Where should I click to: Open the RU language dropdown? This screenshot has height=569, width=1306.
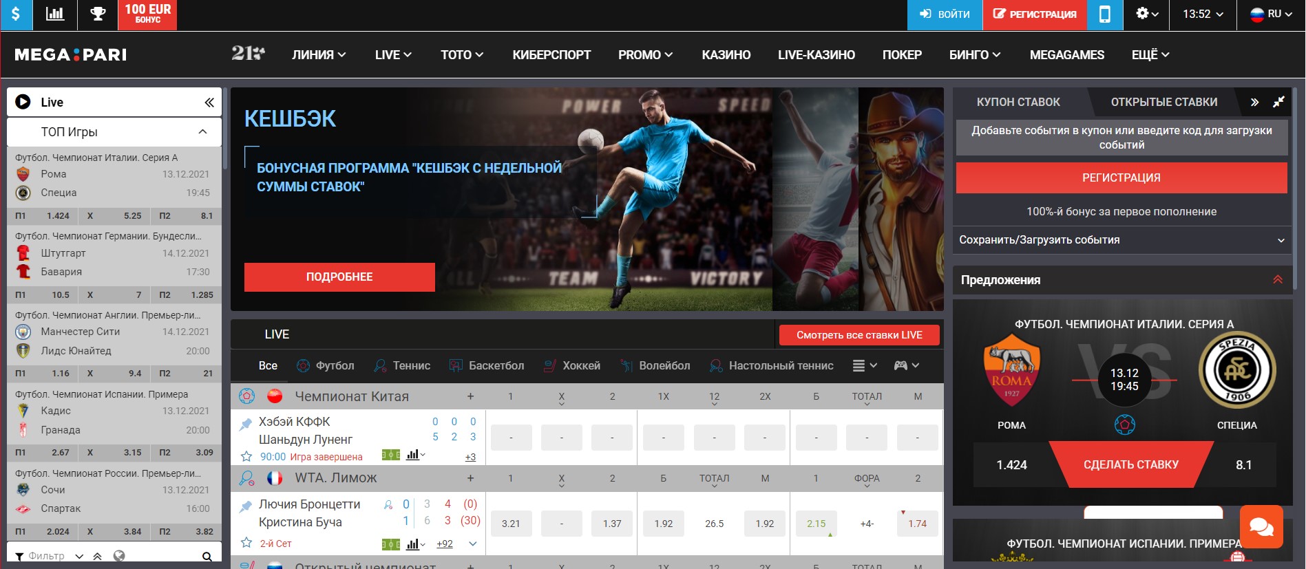pyautogui.click(x=1271, y=14)
